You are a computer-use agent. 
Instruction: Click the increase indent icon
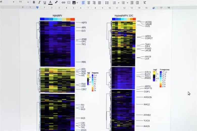point(137,3)
